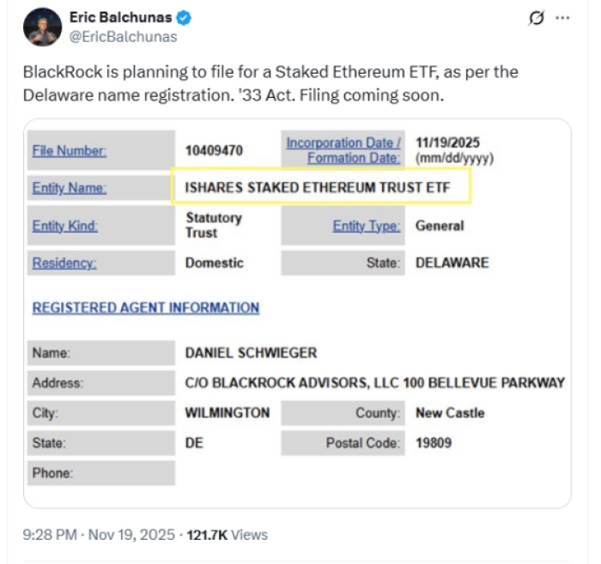The height and width of the screenshot is (564, 601).
Task: Click the @EricBalchunas handle
Action: pyautogui.click(x=123, y=36)
